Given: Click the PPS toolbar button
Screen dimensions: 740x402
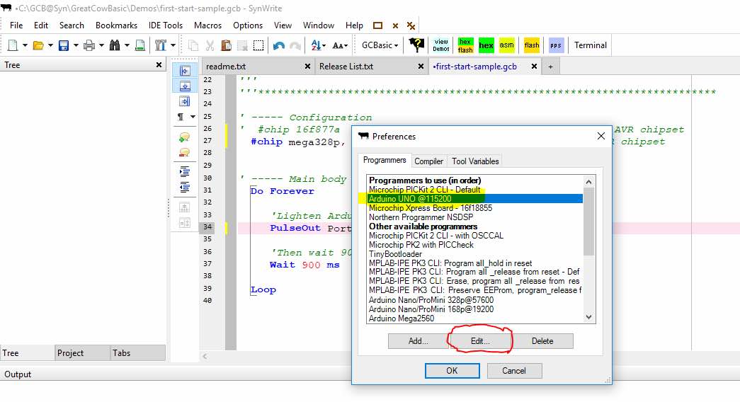Looking at the screenshot, I should (x=556, y=45).
